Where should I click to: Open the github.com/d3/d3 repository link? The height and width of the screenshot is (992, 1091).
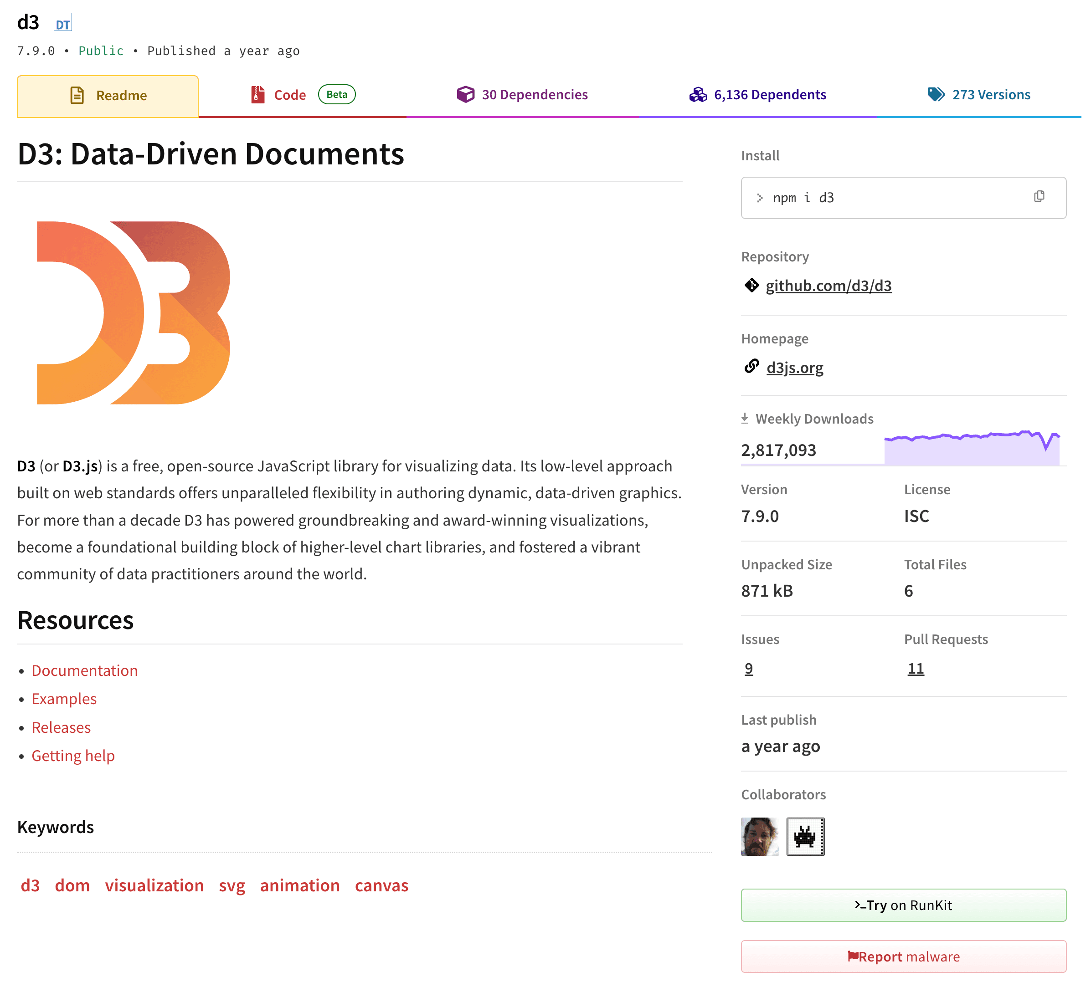829,286
